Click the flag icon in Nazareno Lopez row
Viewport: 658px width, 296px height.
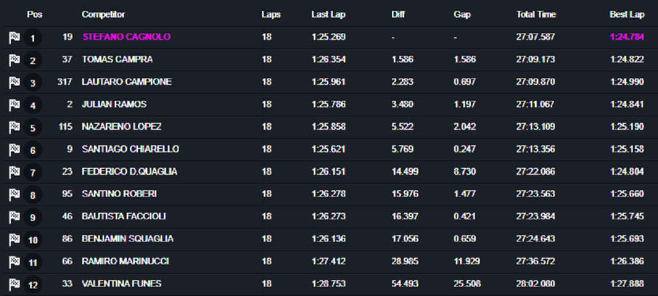tap(14, 128)
